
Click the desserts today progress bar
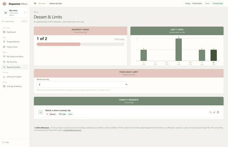point(80,44)
